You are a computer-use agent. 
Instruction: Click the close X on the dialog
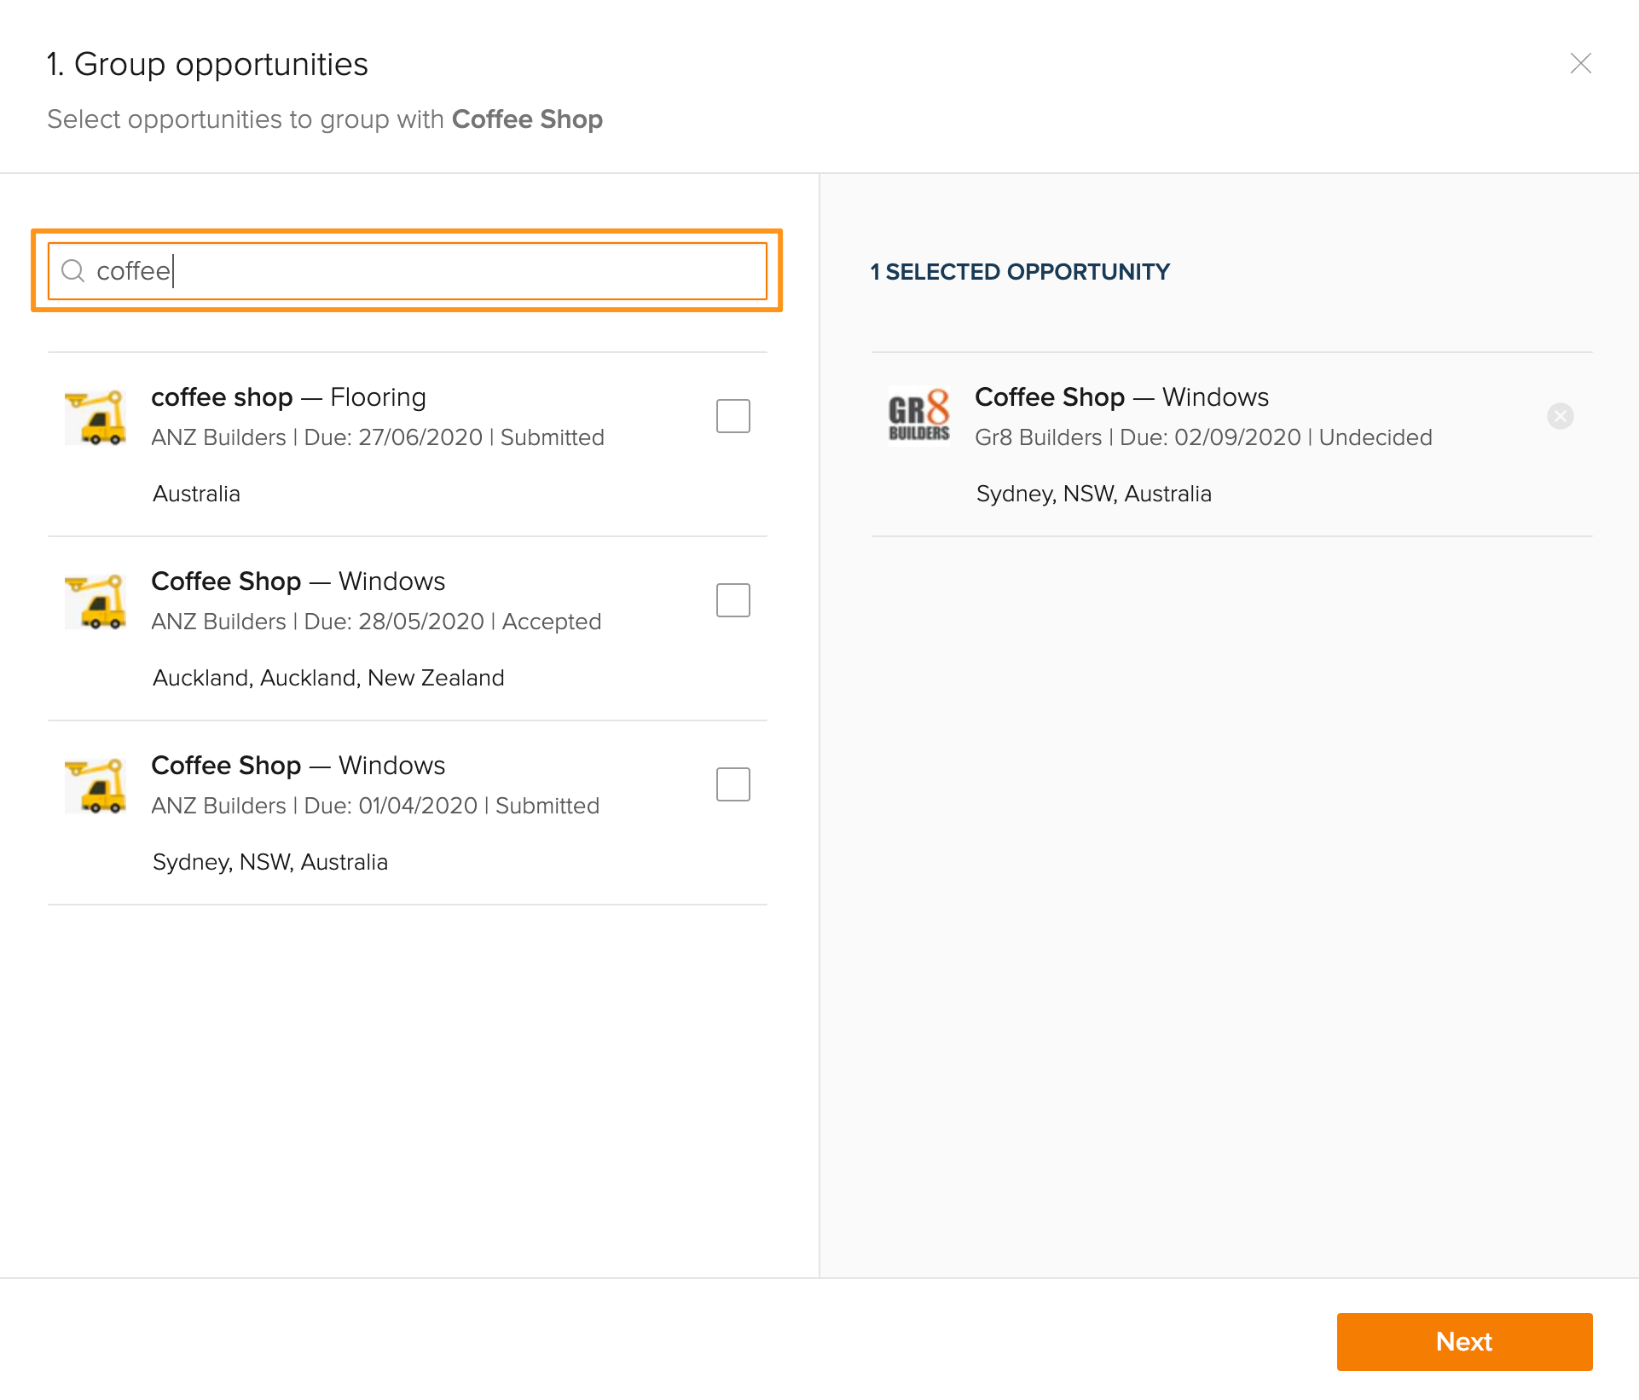[1582, 63]
